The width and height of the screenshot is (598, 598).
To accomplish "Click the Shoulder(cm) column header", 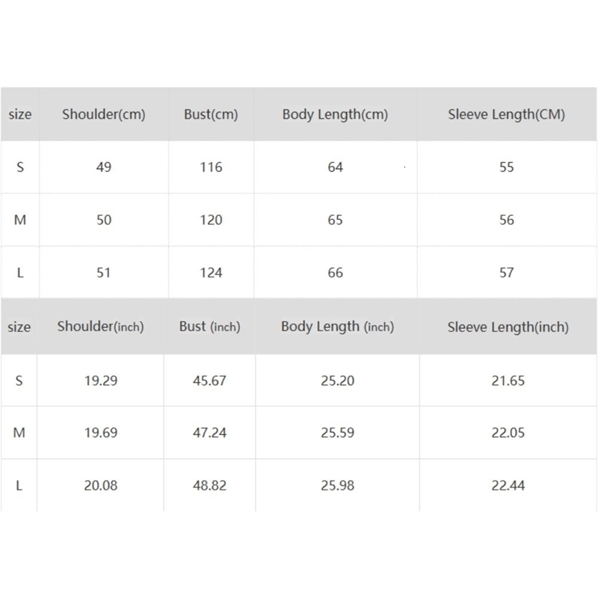I will [104, 114].
